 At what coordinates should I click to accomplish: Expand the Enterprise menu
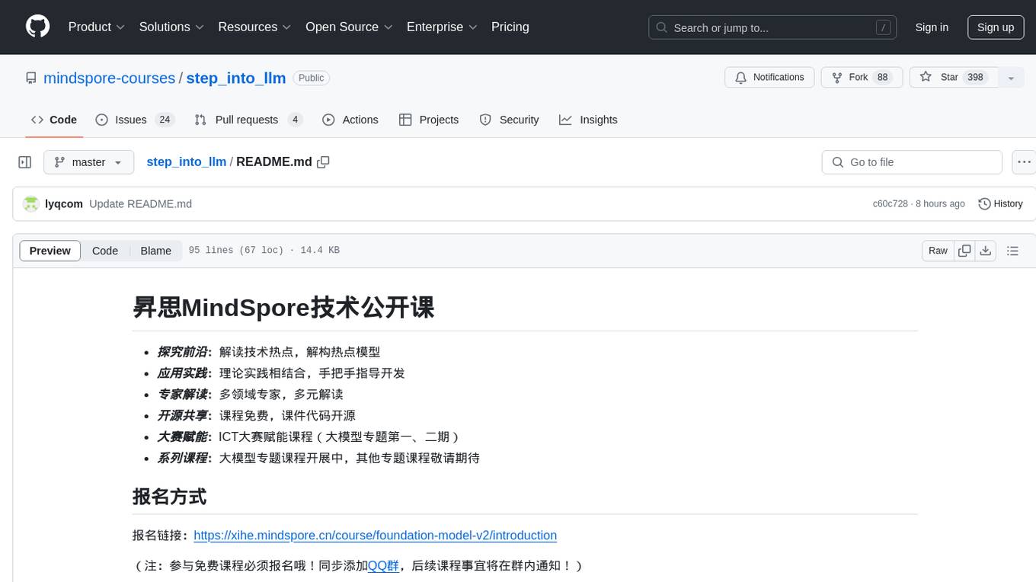[x=442, y=27]
